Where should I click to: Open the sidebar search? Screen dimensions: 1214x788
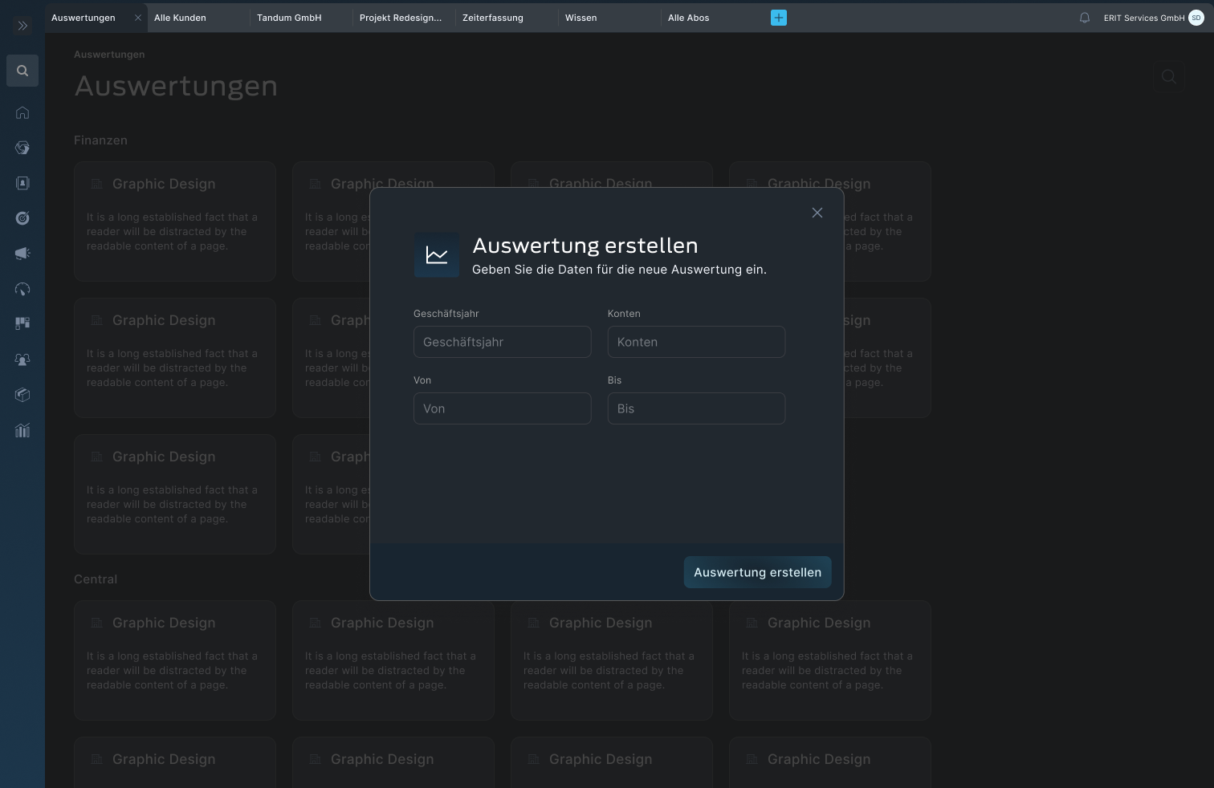tap(22, 71)
